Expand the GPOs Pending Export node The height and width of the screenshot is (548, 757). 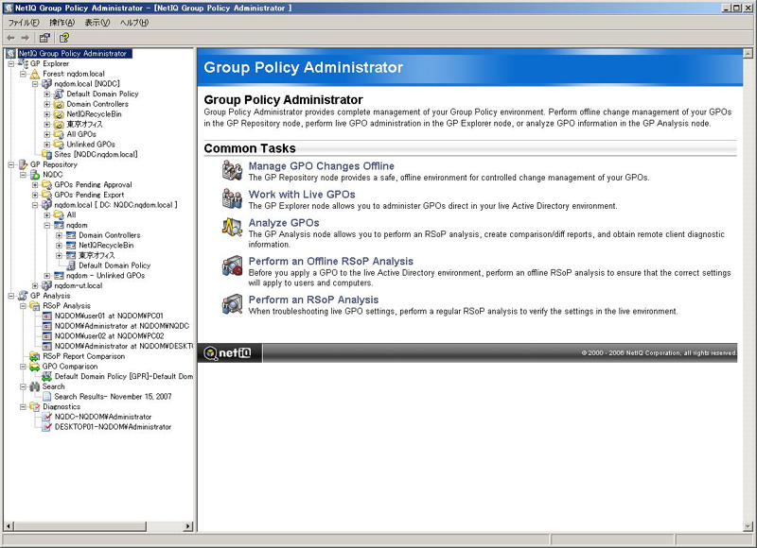click(35, 196)
